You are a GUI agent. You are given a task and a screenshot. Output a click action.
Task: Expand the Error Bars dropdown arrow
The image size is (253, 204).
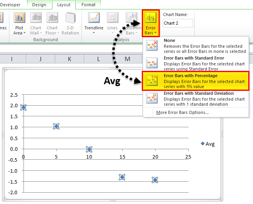[155, 33]
